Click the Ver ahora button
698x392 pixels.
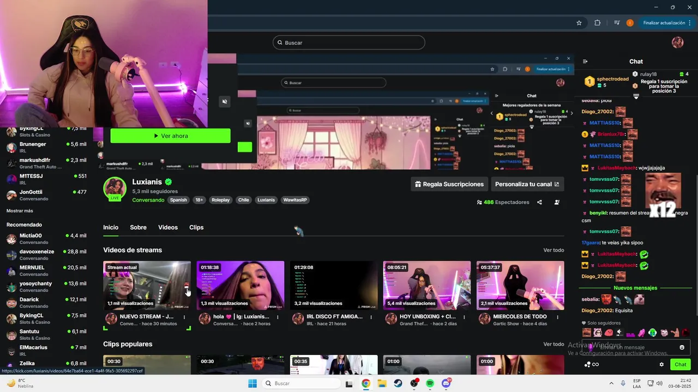pyautogui.click(x=170, y=136)
